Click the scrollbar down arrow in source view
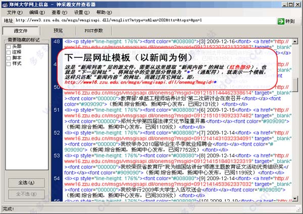The width and height of the screenshot is (303, 214). [x=295, y=198]
